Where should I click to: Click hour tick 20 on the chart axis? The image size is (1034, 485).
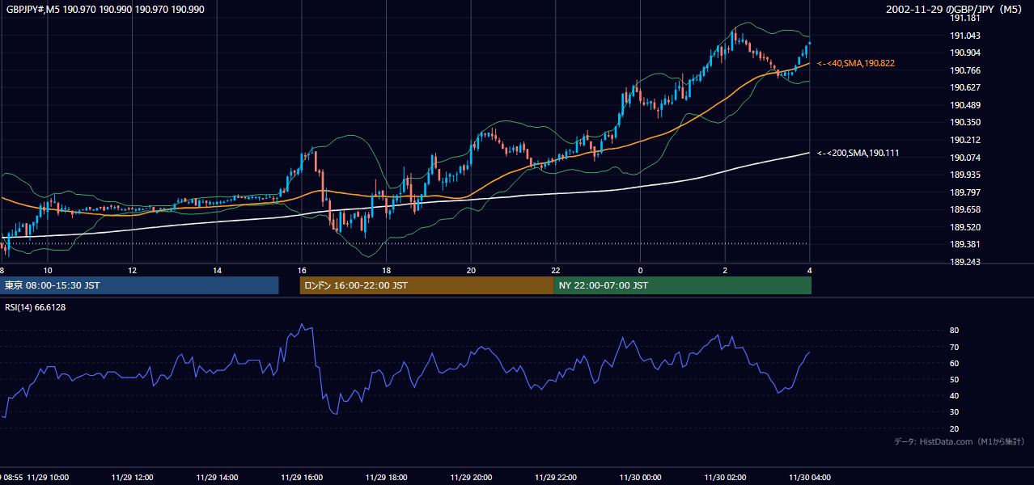pos(471,270)
